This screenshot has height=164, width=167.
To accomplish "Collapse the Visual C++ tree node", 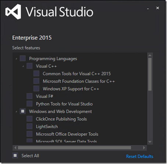I will [23, 66].
